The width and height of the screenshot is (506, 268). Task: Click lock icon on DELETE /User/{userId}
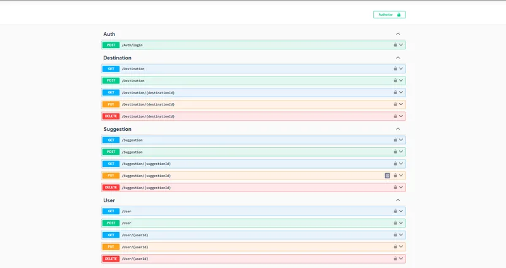pos(395,259)
